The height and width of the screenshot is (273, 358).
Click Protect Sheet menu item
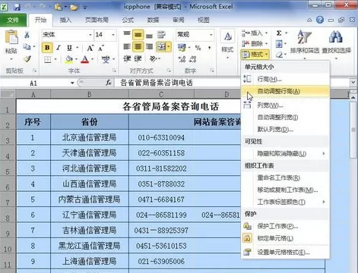tap(285, 226)
